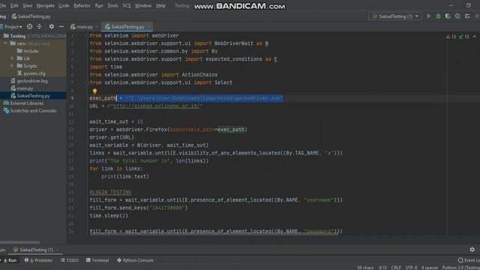Open the SiakadTesting (1) run configuration dropdown
The height and width of the screenshot is (270, 480).
[395, 16]
